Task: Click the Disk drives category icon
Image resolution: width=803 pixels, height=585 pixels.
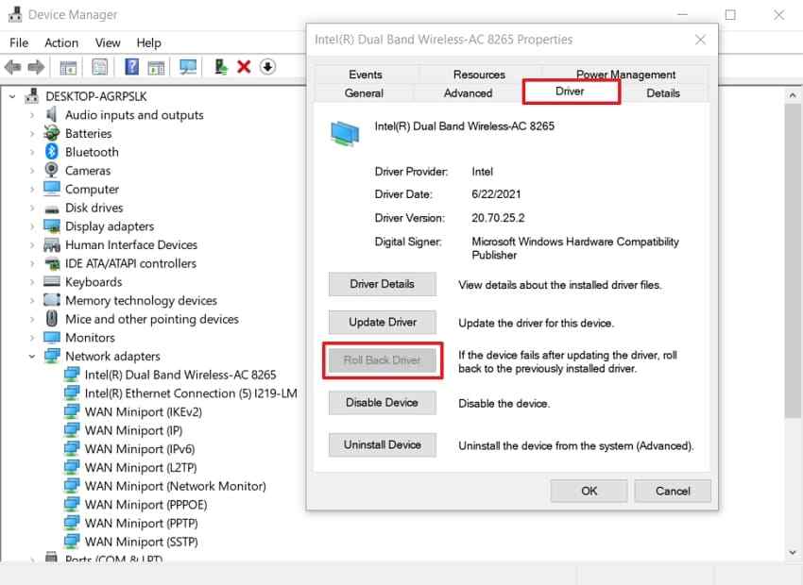Action: (x=51, y=209)
